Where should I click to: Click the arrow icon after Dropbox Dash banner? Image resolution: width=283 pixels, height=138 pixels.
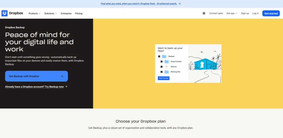179,4
